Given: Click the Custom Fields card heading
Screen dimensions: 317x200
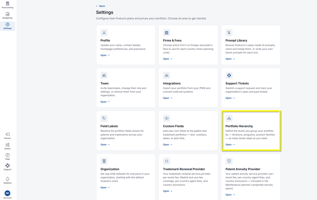Looking at the screenshot, I should 173,126.
